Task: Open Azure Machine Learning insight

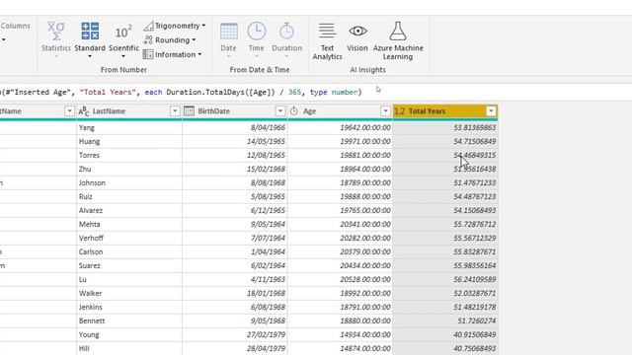Action: [398, 40]
